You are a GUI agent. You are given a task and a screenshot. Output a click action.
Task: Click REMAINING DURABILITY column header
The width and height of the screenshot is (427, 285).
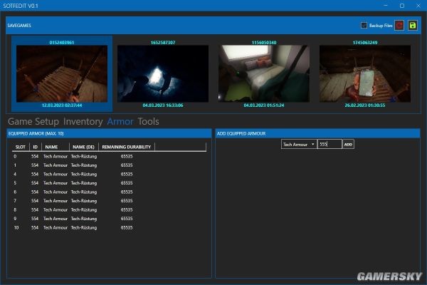point(127,147)
